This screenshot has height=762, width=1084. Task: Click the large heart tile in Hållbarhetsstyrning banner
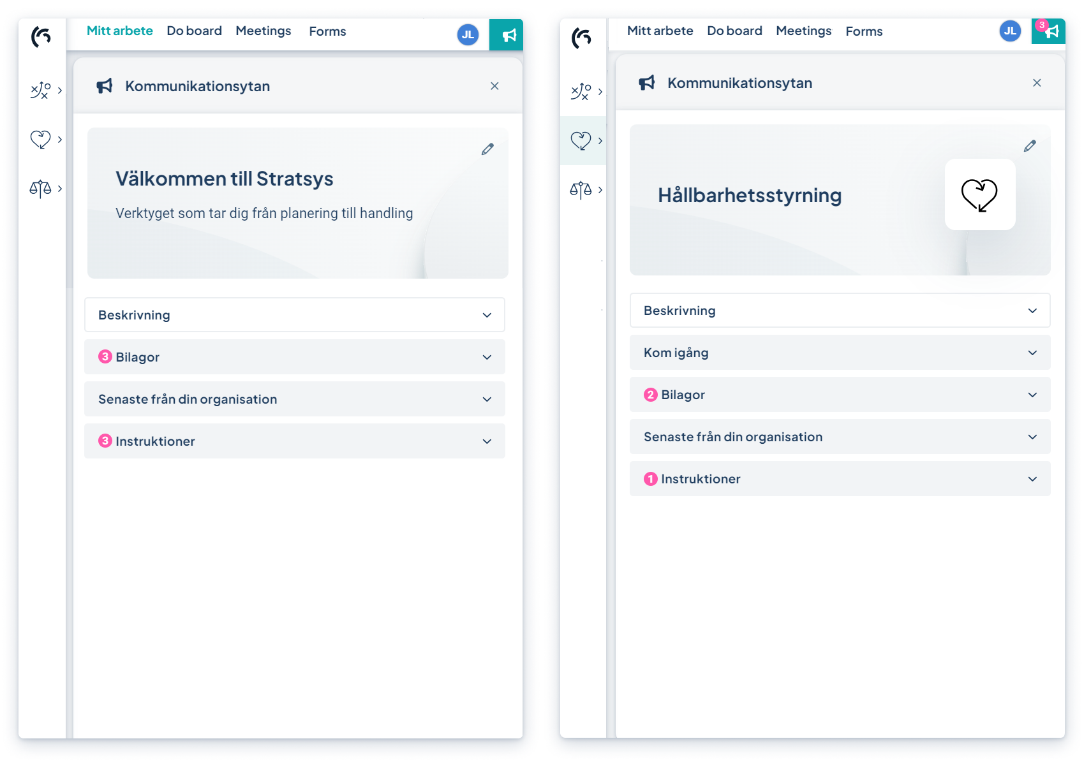click(979, 194)
